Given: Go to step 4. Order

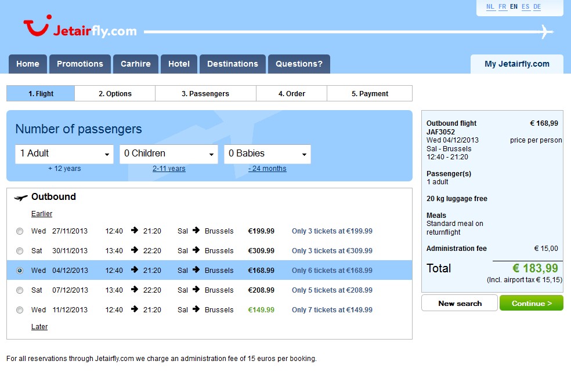Looking at the screenshot, I should tap(292, 93).
